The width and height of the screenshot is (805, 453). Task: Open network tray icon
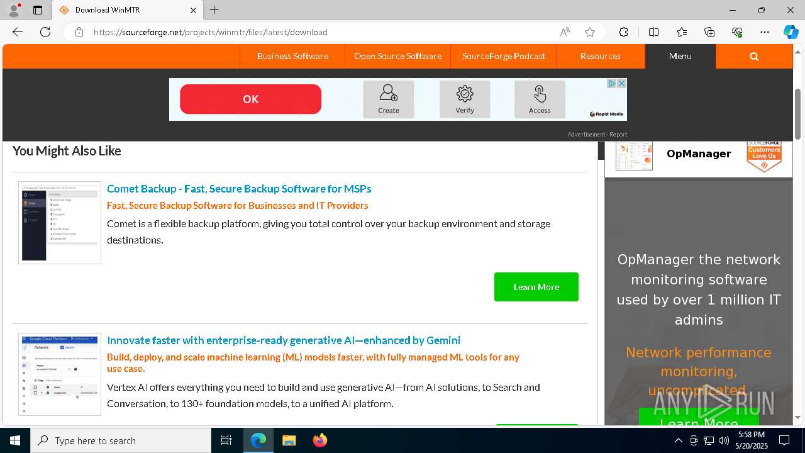709,440
